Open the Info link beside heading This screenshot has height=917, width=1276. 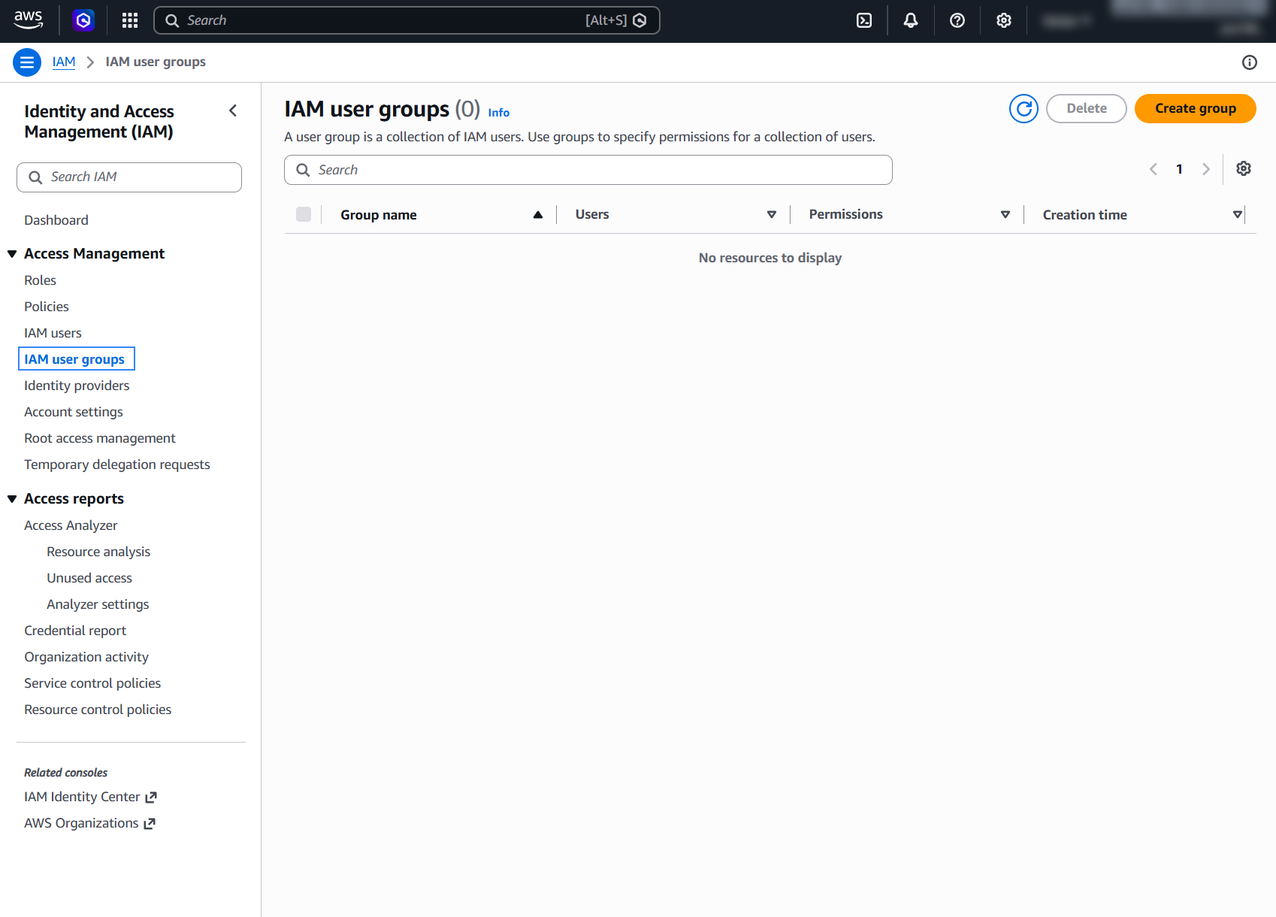(x=499, y=113)
